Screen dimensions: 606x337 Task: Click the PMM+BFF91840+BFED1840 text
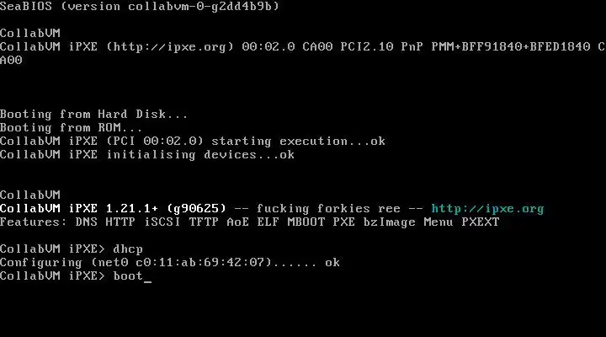(511, 47)
